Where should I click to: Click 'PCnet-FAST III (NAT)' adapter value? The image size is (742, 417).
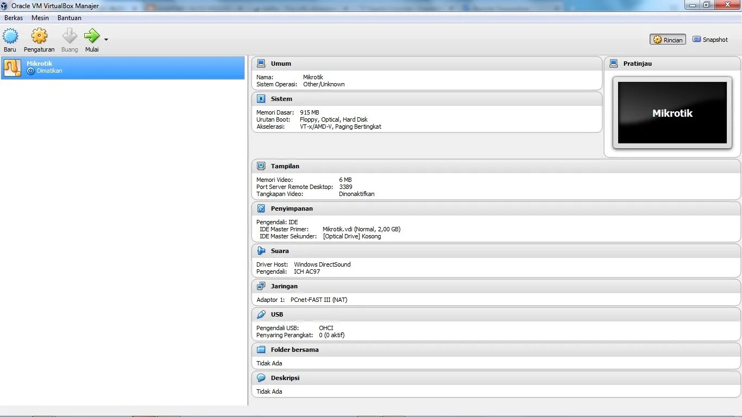(319, 300)
